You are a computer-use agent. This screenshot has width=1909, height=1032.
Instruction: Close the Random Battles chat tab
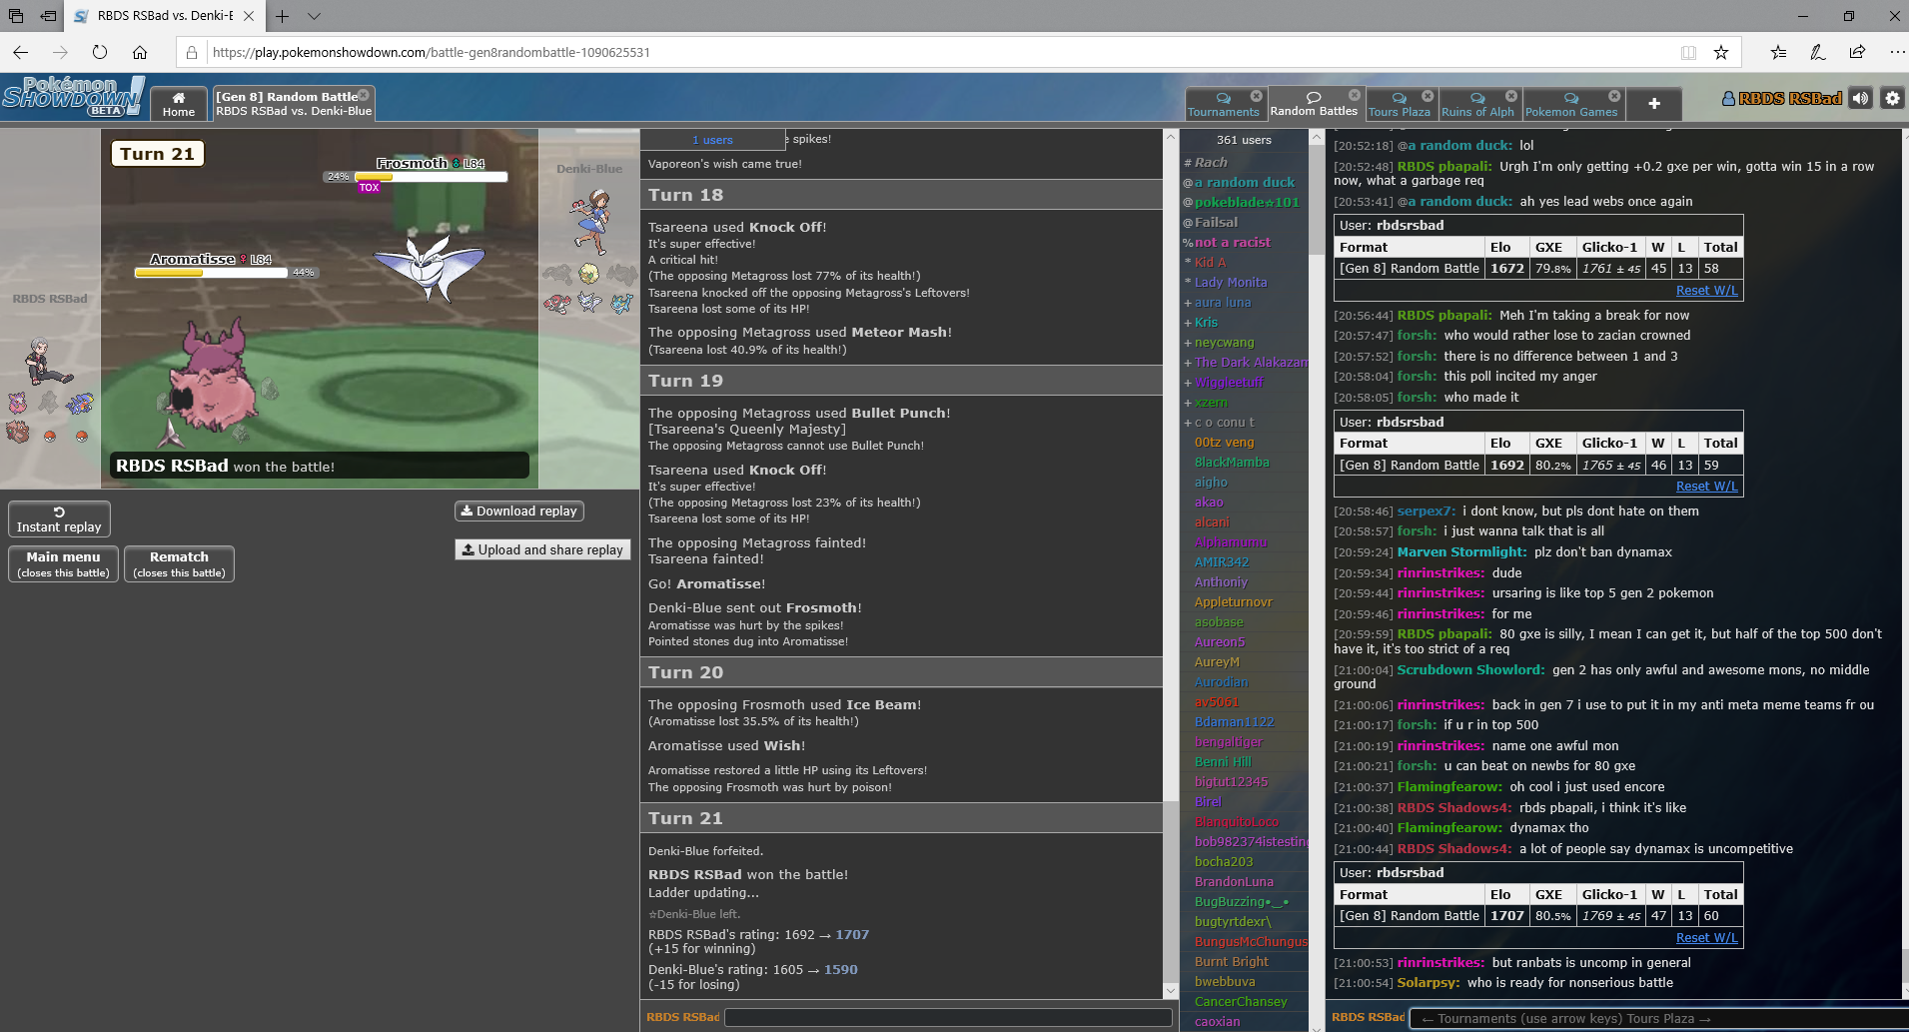click(x=1355, y=95)
